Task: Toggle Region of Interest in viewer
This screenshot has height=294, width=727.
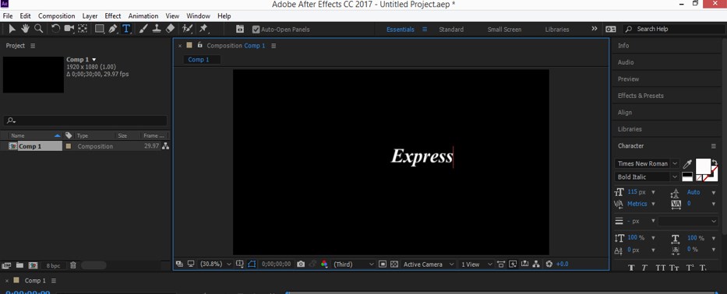Action: click(x=382, y=264)
